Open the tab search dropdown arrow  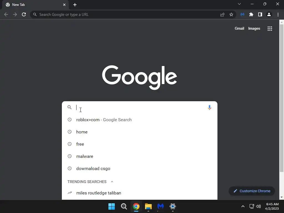click(x=239, y=4)
